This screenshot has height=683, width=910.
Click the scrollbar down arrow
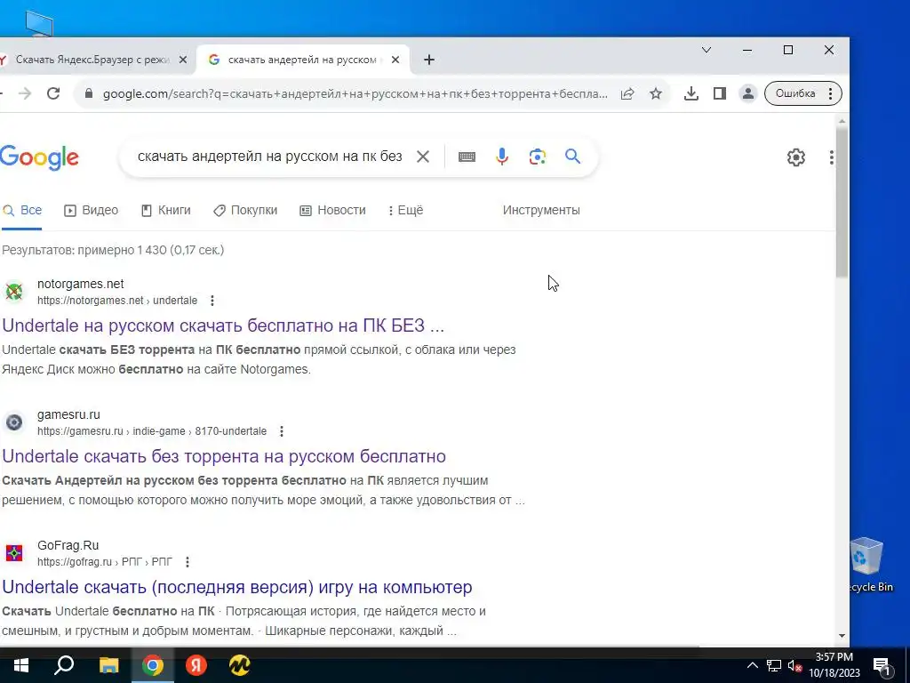tap(842, 636)
